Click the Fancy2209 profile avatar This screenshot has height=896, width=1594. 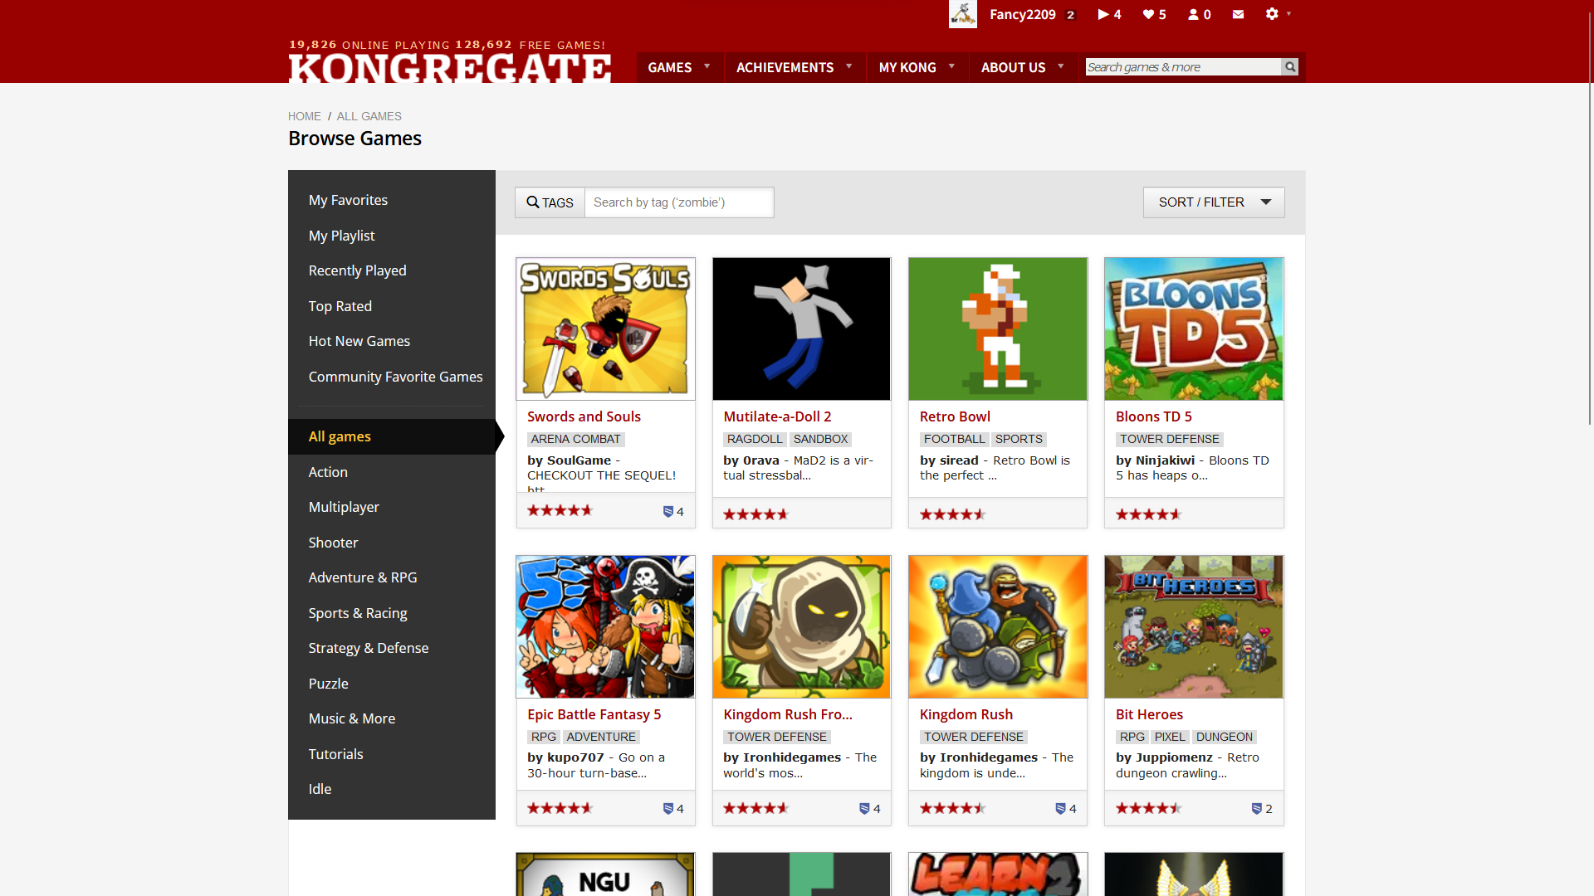tap(963, 14)
